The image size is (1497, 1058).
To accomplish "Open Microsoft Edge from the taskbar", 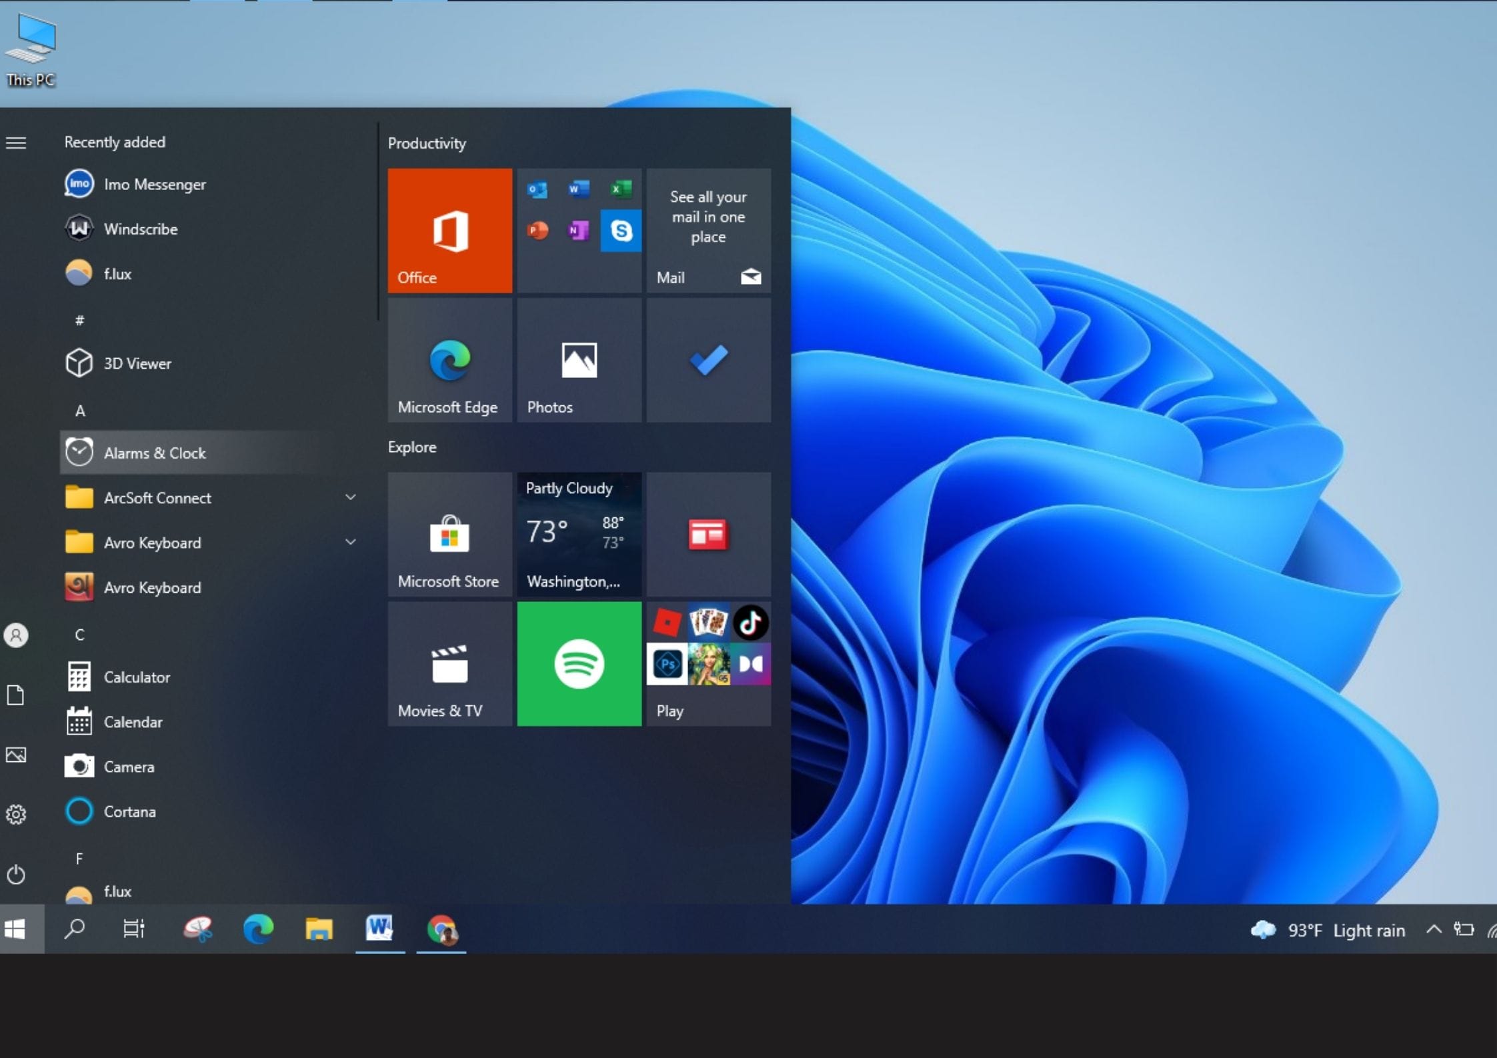I will tap(259, 929).
